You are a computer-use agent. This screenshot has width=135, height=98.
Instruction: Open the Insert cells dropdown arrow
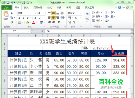click(x=102, y=12)
